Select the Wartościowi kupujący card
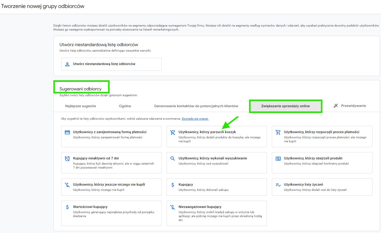 111,213
